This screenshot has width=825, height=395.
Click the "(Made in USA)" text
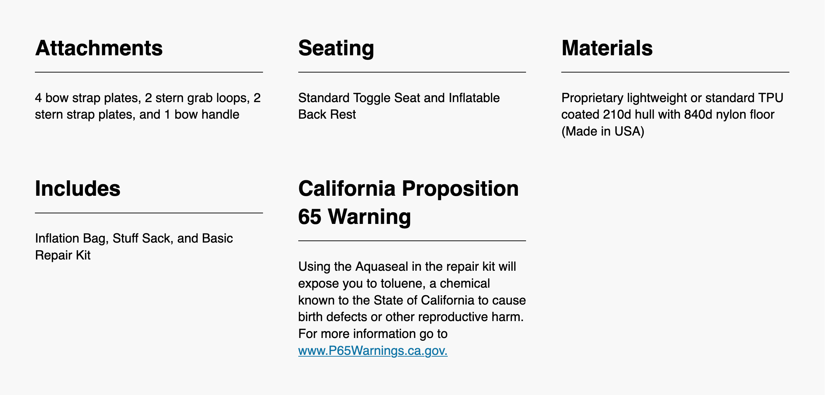tap(603, 131)
